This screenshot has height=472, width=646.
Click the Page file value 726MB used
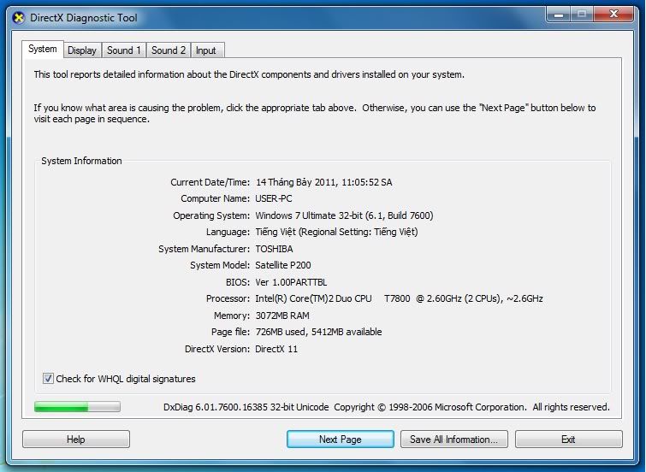click(x=318, y=332)
